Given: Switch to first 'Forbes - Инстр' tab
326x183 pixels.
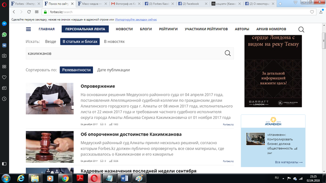Looking at the screenshot, I should (x=25, y=4).
